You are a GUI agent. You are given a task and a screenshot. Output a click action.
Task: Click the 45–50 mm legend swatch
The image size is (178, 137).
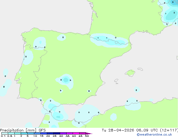(x=83, y=133)
